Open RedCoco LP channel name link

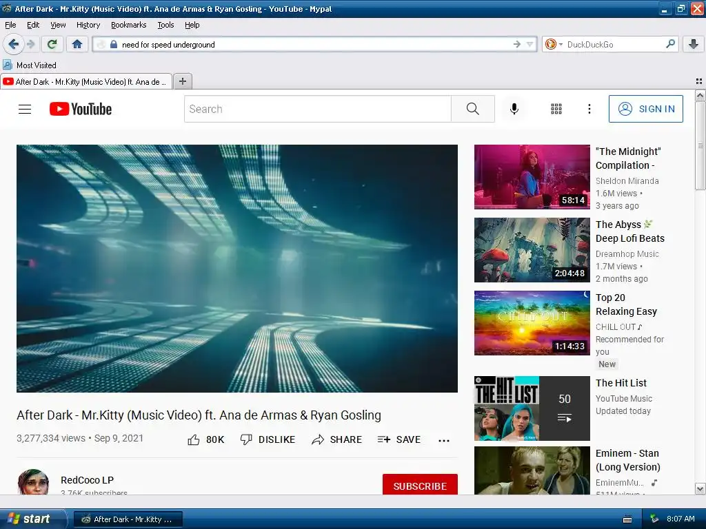click(x=88, y=480)
